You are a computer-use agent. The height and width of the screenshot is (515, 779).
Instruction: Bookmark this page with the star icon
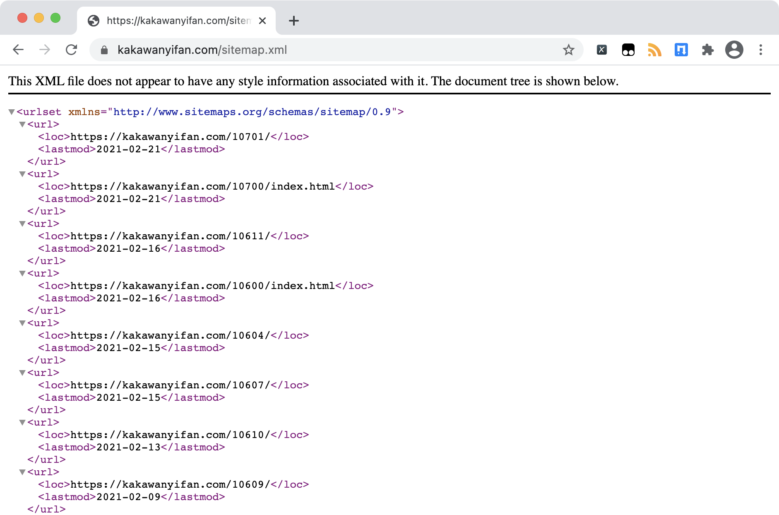(569, 50)
